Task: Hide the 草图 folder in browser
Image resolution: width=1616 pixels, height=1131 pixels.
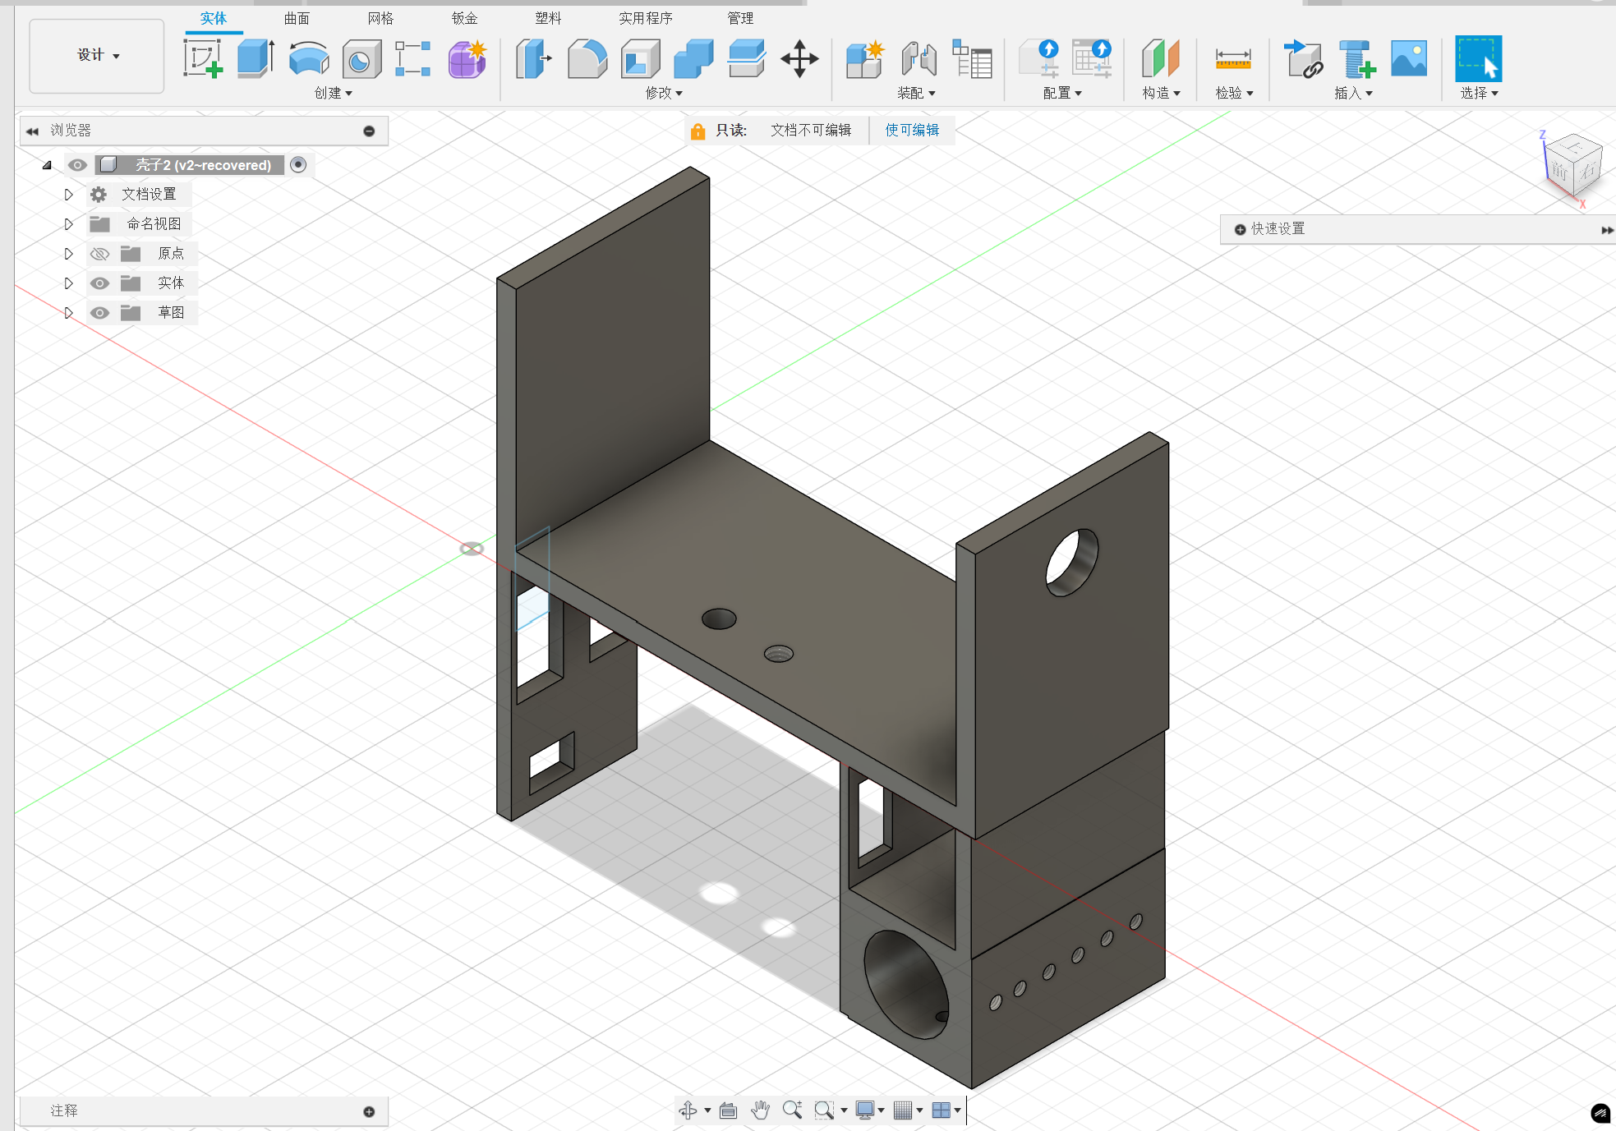Action: pyautogui.click(x=100, y=312)
